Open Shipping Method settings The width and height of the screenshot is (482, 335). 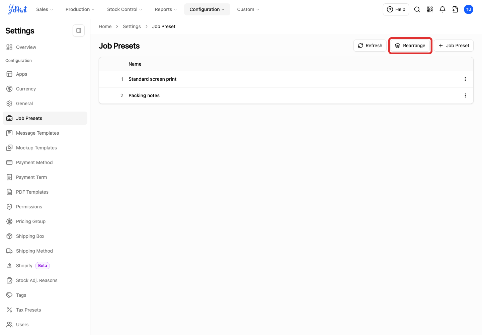(45, 251)
